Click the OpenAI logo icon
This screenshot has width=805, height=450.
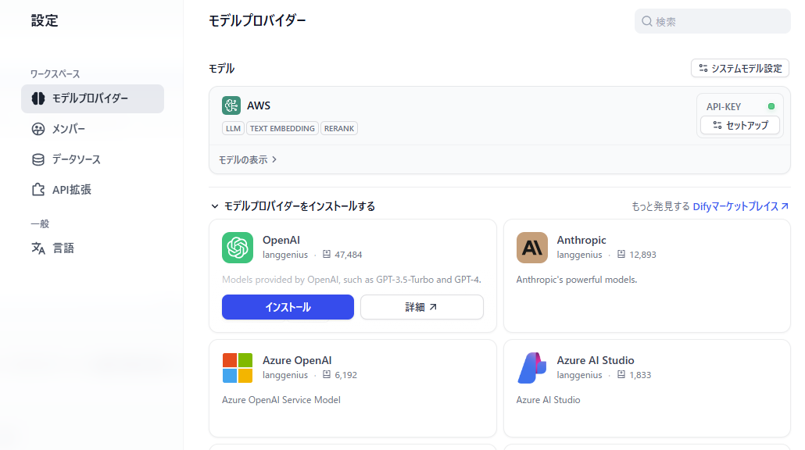click(x=237, y=248)
